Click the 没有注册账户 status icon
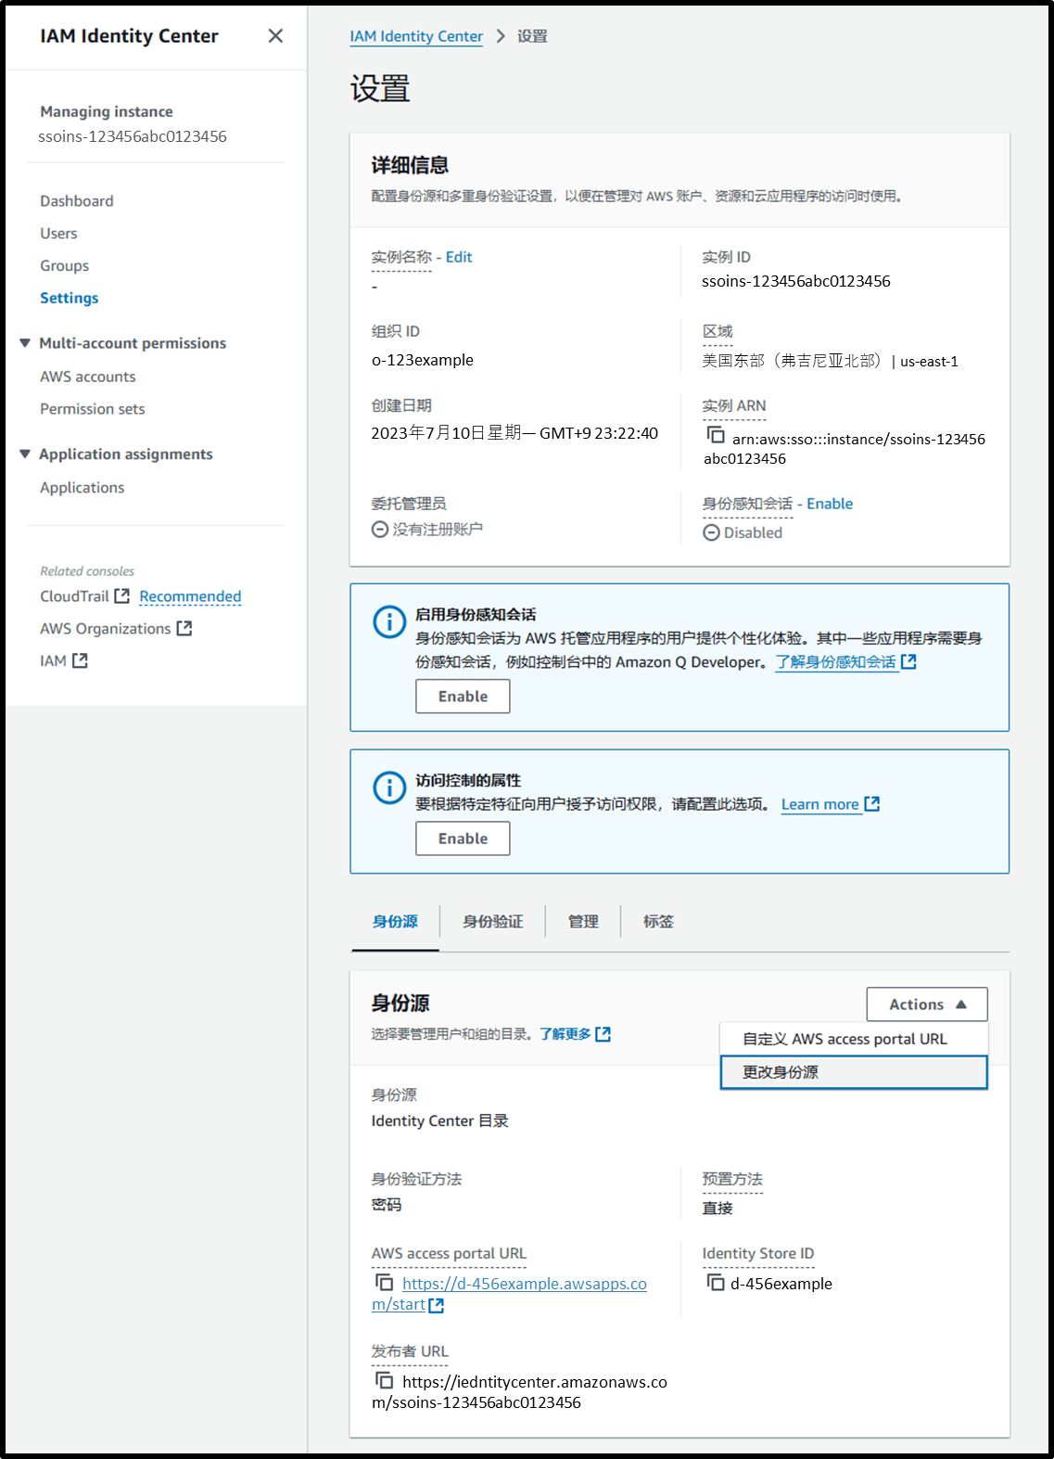Screen dimensions: 1054x1459 (x=380, y=529)
